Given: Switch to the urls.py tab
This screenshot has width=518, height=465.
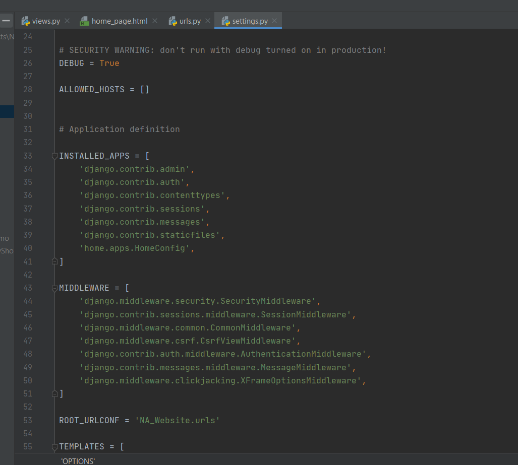Looking at the screenshot, I should 190,21.
